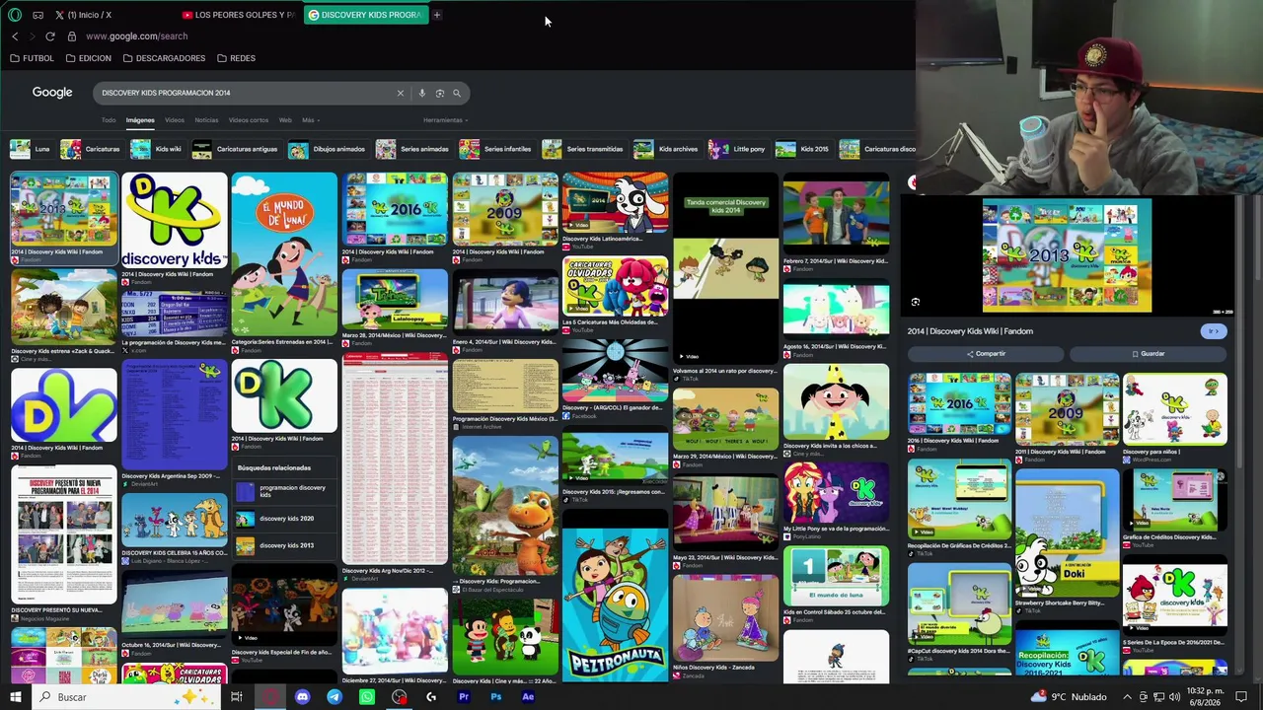Open the REDES bookmarks folder
The width and height of the screenshot is (1263, 710).
click(x=236, y=58)
